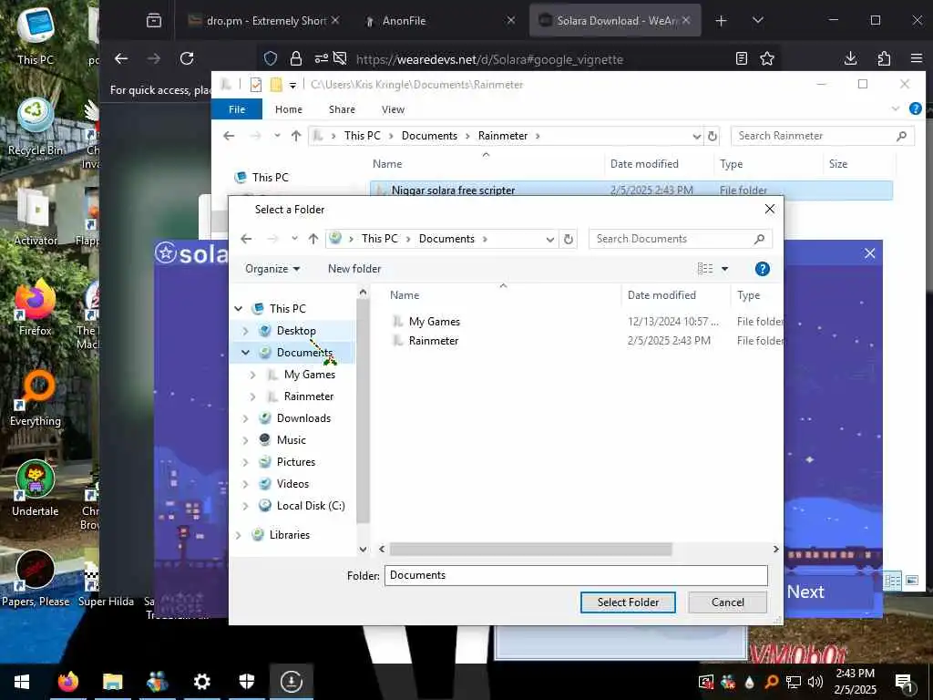Open the Share ribbon tab in Explorer
This screenshot has width=933, height=700.
click(342, 109)
